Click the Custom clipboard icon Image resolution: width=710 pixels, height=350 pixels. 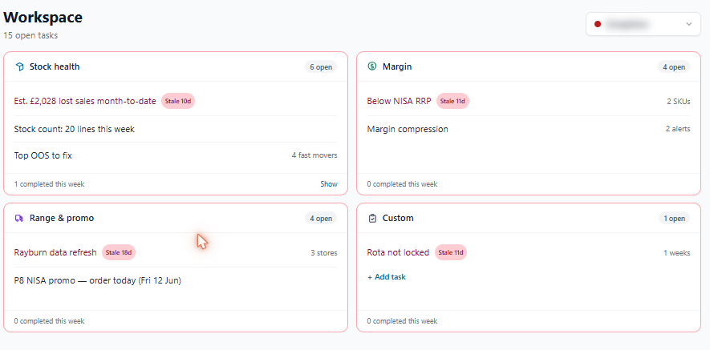[x=372, y=219]
